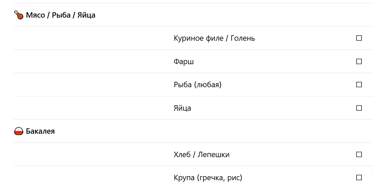Select the Мясо / Рыба / Яйца heading
Screen dimensions: 373x187
(x=60, y=15)
